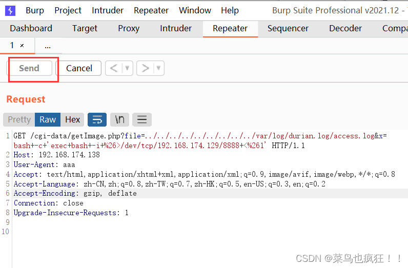This screenshot has height=268, width=408.
Task: Go back to previous request in history
Action: pyautogui.click(x=114, y=68)
